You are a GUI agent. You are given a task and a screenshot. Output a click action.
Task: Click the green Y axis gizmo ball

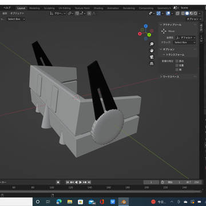tap(149, 35)
